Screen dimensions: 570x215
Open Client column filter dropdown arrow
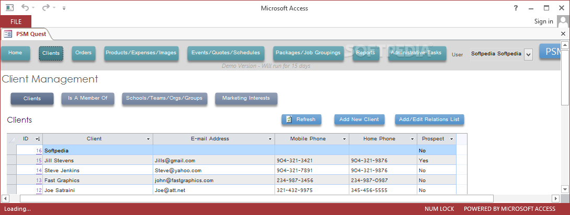[149, 139]
